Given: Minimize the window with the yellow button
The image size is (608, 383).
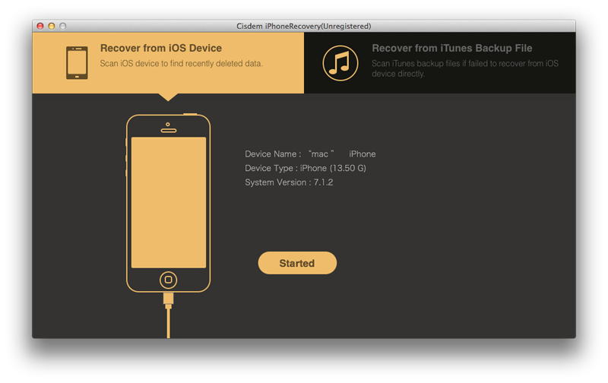Looking at the screenshot, I should tap(51, 26).
